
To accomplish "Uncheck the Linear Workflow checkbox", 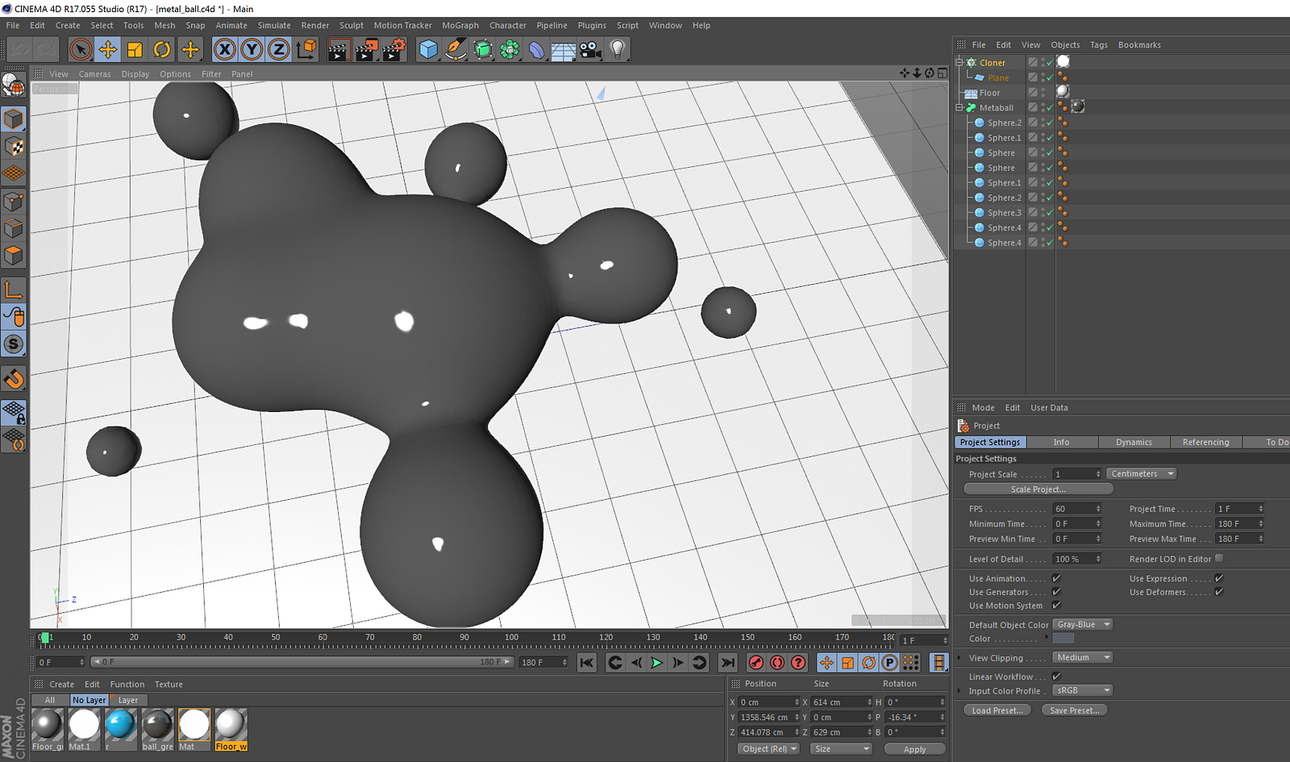I will (x=1056, y=677).
